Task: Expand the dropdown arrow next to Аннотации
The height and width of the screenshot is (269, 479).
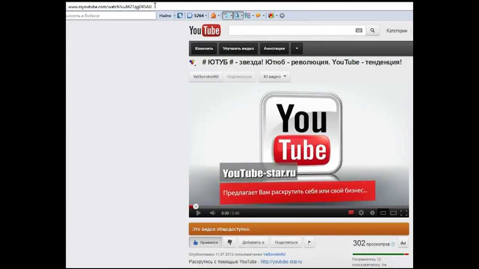Action: (297, 49)
